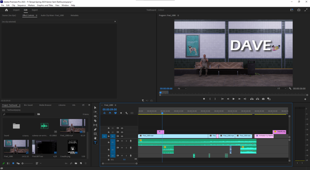Solo the A2 audio track
310x170 pixels.
coord(126,148)
